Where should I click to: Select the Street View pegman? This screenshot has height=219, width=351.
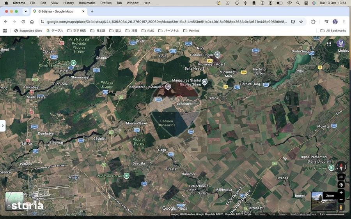click(x=341, y=207)
